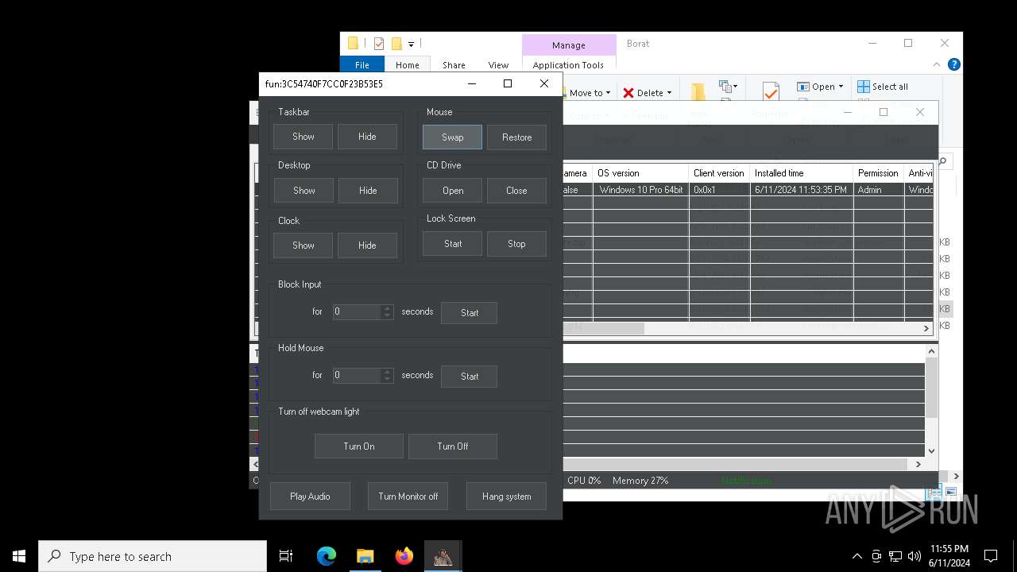
Task: Click the Properties checkmark icon in quick access
Action: pyautogui.click(x=379, y=44)
